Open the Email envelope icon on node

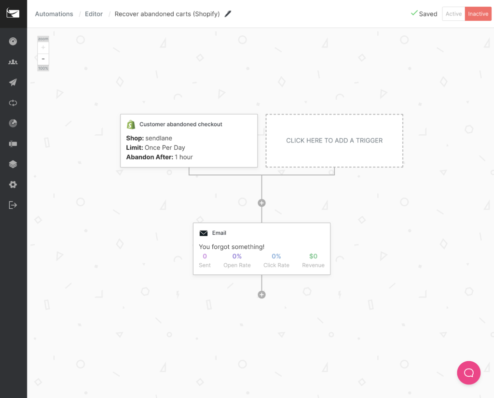point(204,233)
